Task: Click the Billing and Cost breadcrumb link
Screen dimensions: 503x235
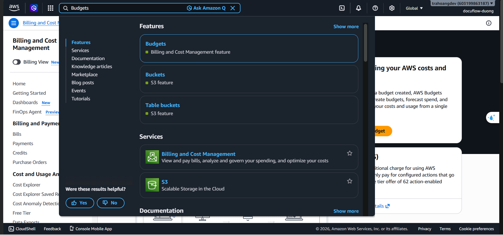Action: tap(41, 23)
